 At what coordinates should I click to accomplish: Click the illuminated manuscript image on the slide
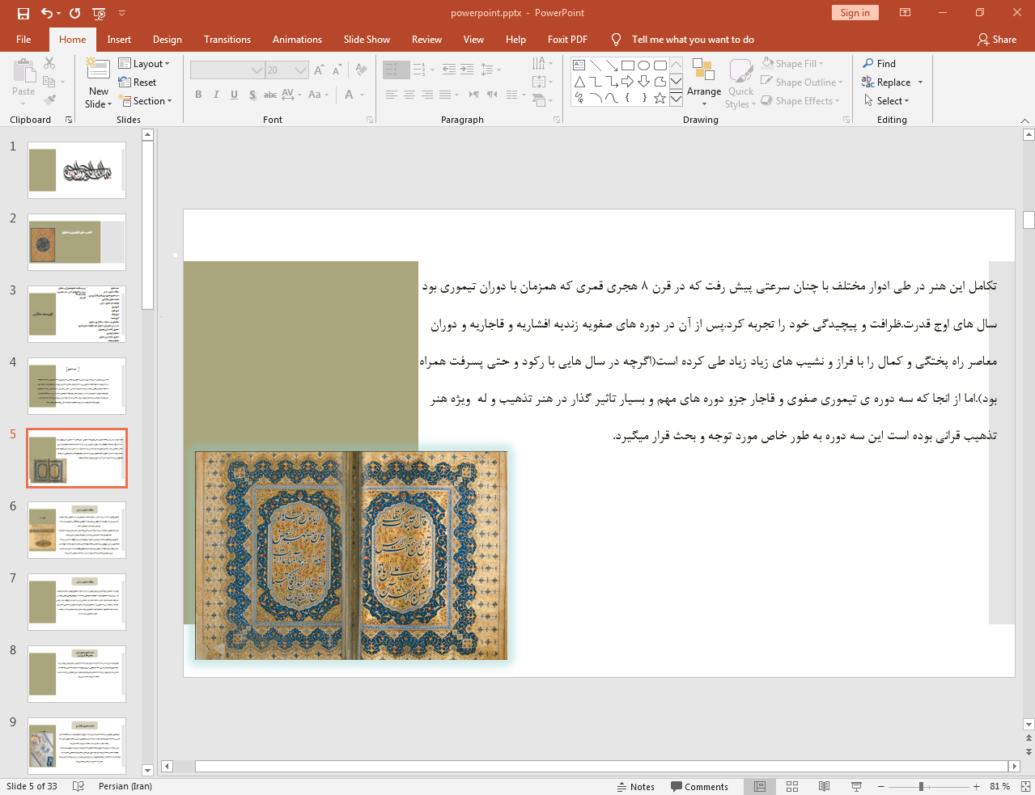[x=351, y=556]
